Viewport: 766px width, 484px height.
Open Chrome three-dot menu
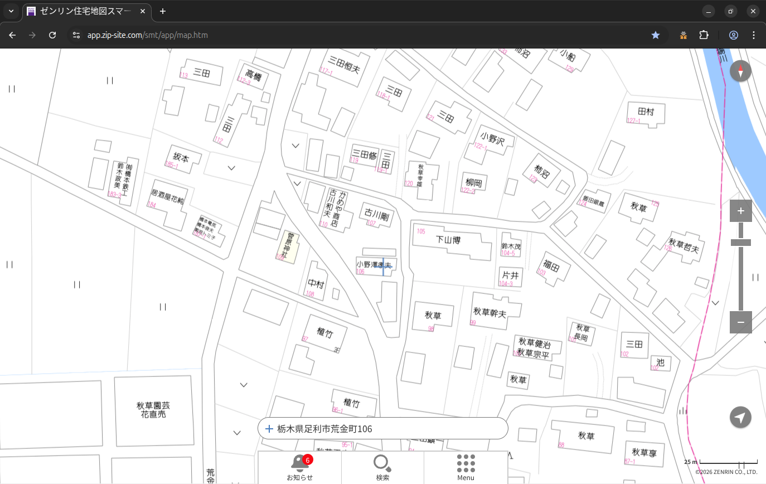pos(754,35)
